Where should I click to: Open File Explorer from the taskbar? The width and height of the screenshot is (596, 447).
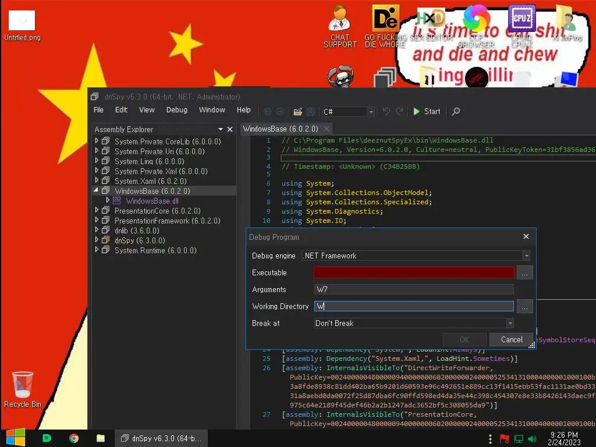click(100, 438)
